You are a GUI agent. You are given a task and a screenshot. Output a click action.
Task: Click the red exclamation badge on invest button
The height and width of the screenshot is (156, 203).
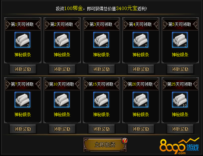click(x=125, y=141)
